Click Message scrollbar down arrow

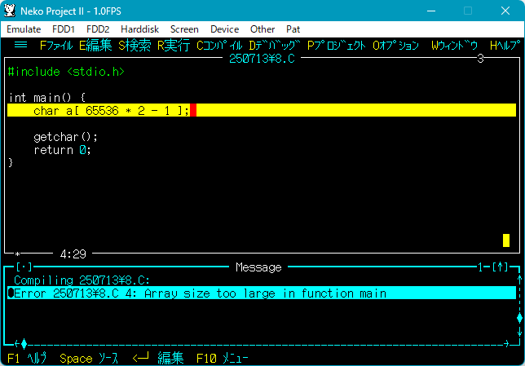point(519,332)
